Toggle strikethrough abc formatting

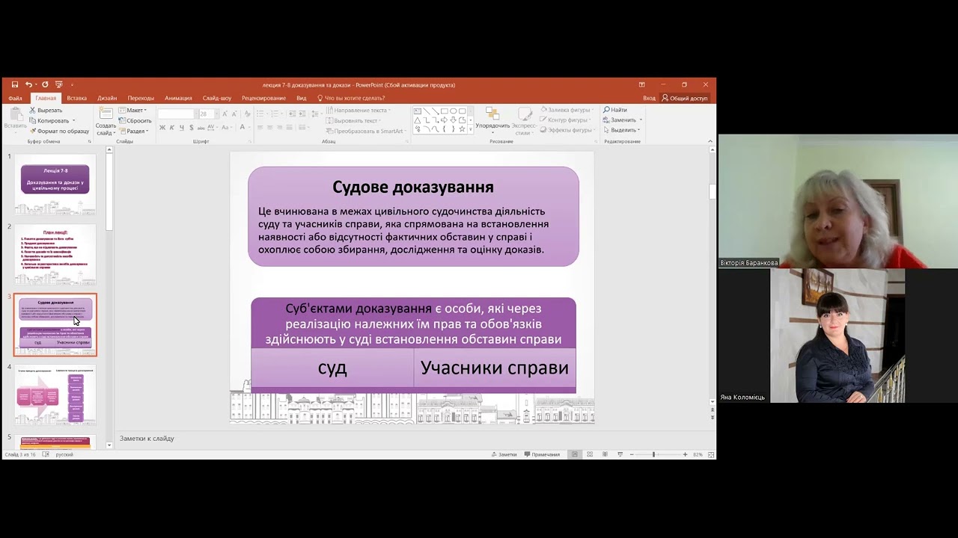click(201, 128)
